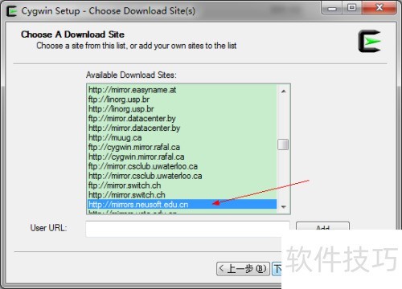Select http://muug.ca download site
The image size is (402, 289).
pyautogui.click(x=183, y=137)
